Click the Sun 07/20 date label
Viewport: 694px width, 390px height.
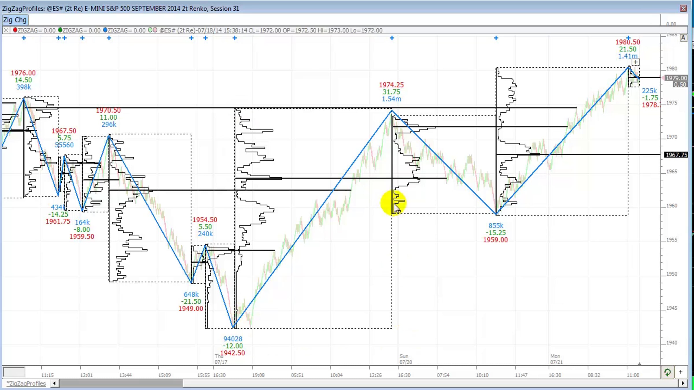(406, 359)
